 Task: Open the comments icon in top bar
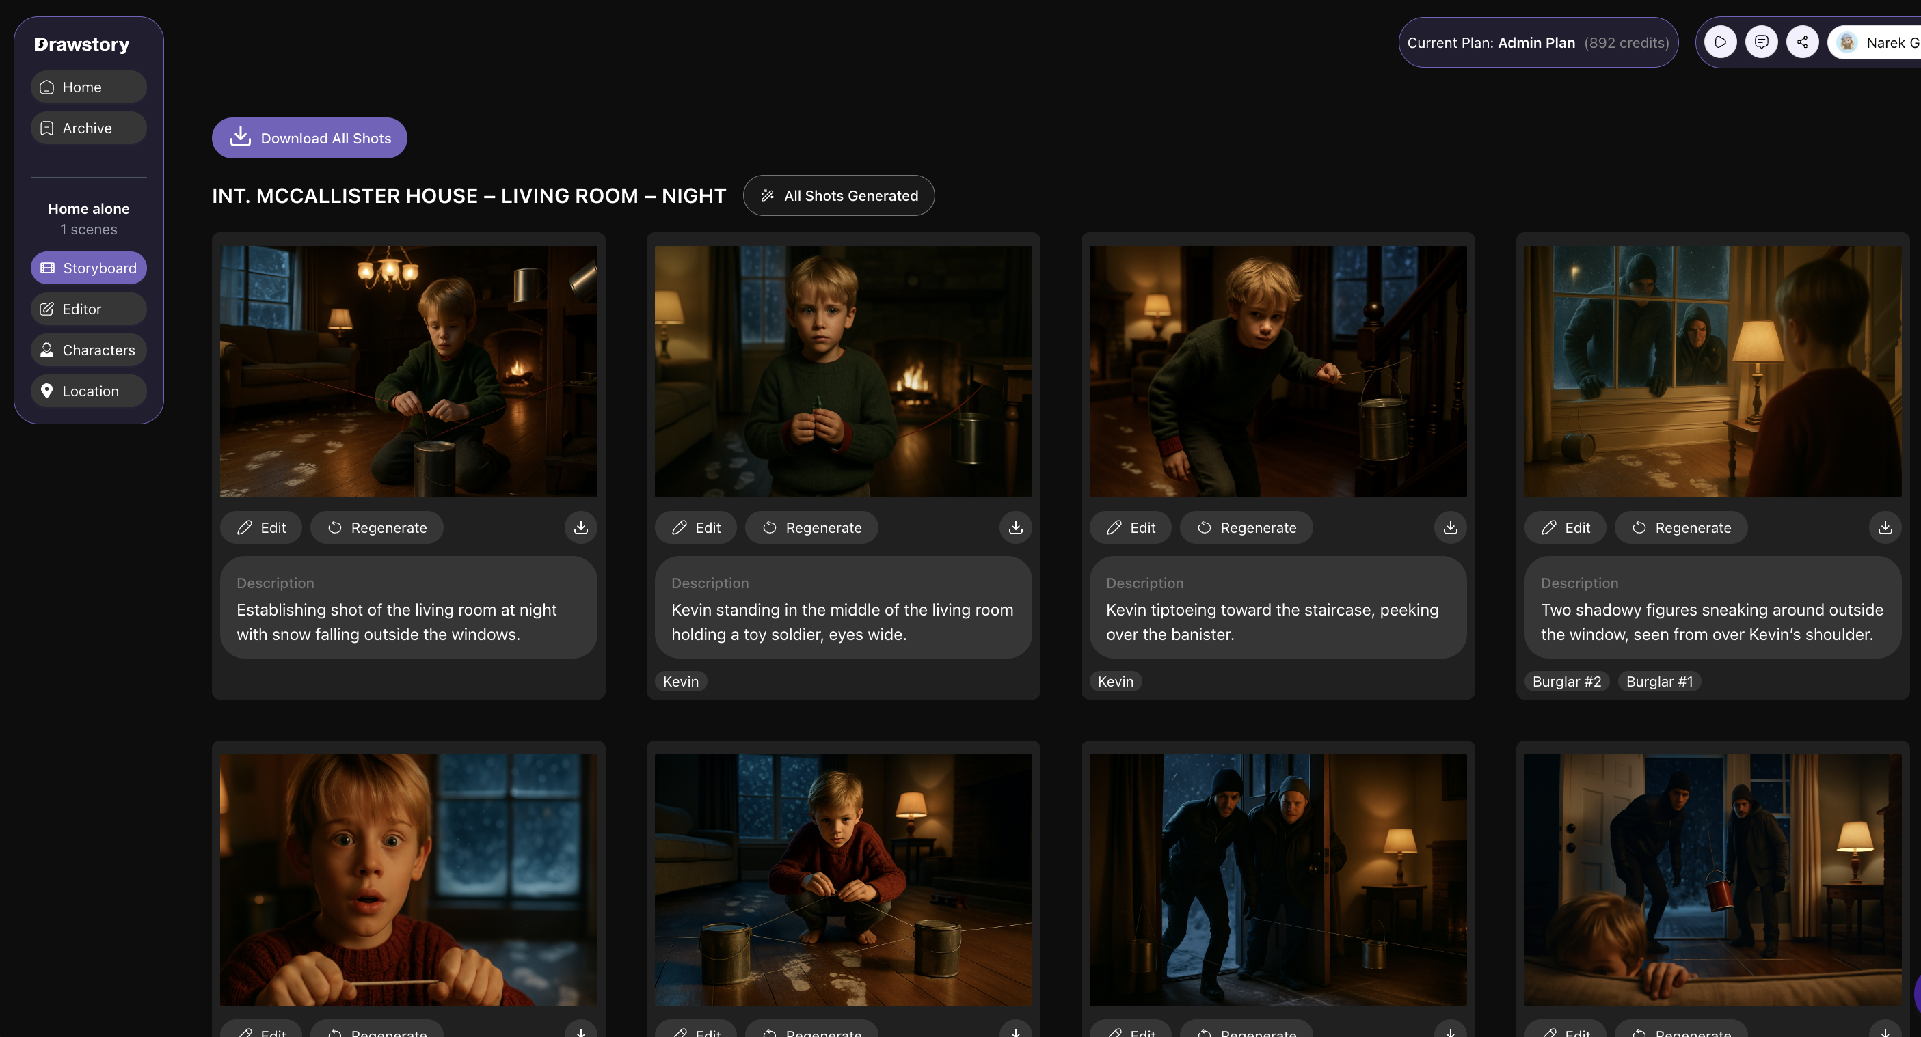[1762, 42]
